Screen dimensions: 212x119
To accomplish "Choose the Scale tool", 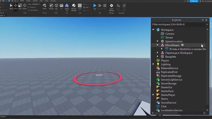I will [20, 7].
